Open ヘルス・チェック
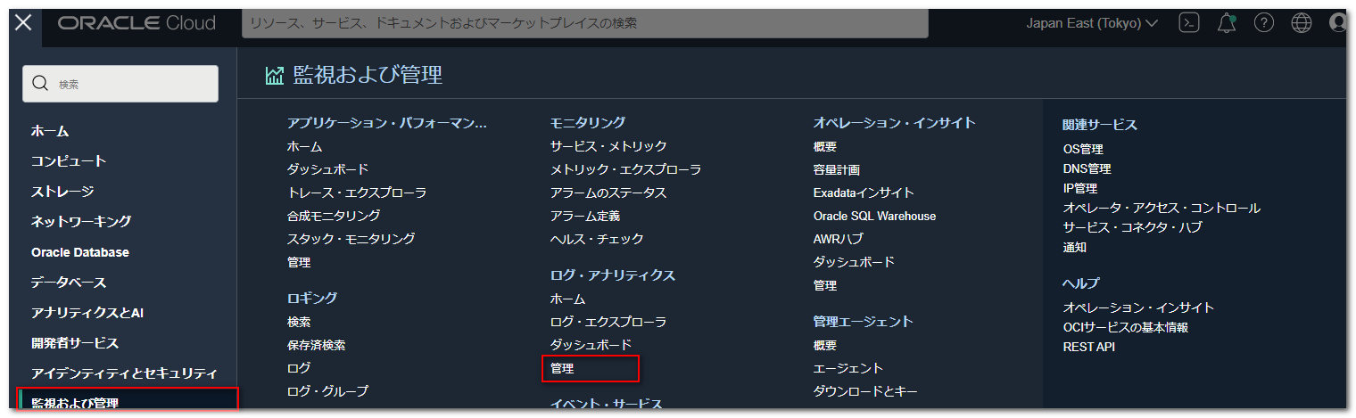This screenshot has width=1356, height=418. pyautogui.click(x=597, y=239)
